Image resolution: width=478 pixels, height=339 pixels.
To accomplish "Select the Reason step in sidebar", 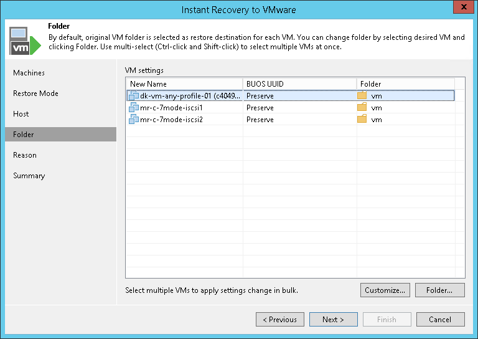I will pyautogui.click(x=25, y=155).
